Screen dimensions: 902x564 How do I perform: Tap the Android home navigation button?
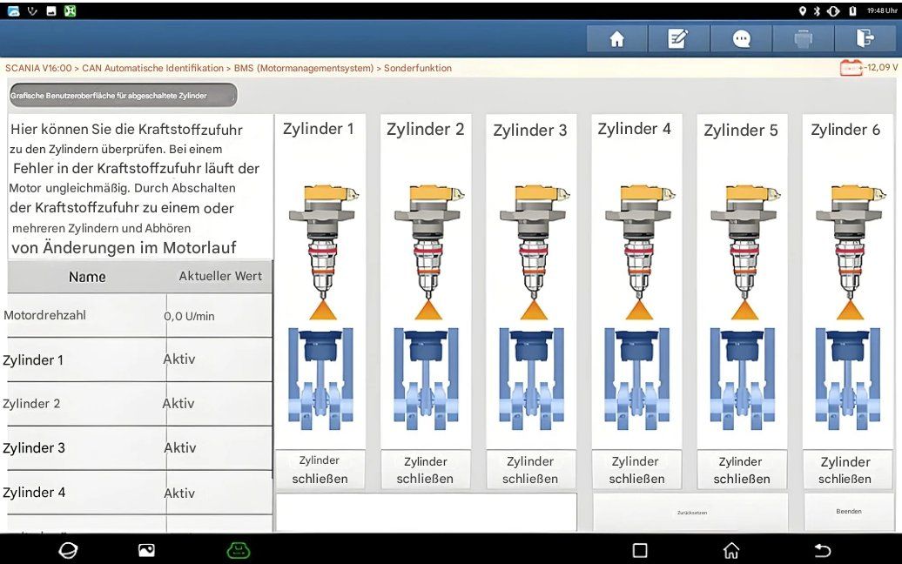tap(731, 550)
